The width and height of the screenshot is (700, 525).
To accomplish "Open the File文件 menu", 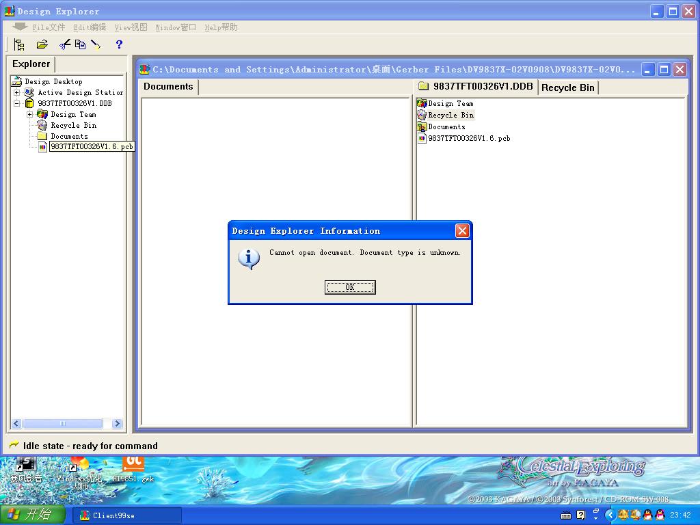I will tap(49, 27).
